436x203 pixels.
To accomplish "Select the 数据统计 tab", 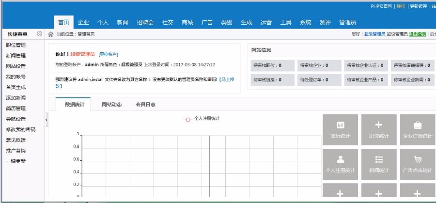I will pos(73,105).
